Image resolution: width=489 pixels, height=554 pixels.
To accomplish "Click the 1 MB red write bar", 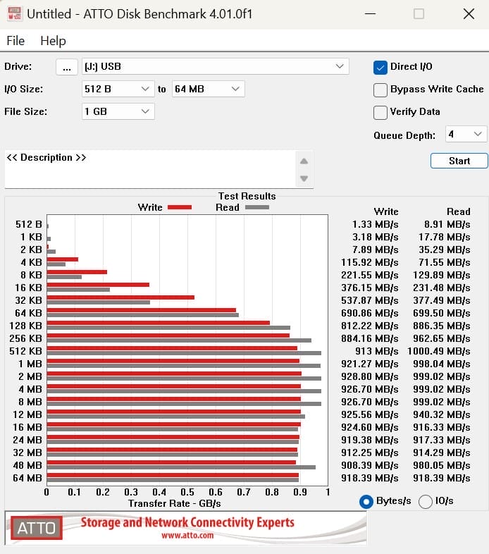I will pos(173,361).
